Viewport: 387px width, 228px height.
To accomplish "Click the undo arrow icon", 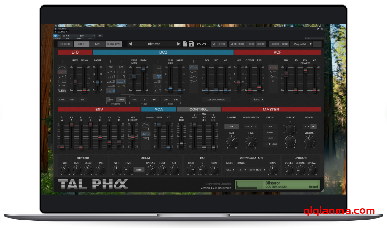I will pos(198,44).
